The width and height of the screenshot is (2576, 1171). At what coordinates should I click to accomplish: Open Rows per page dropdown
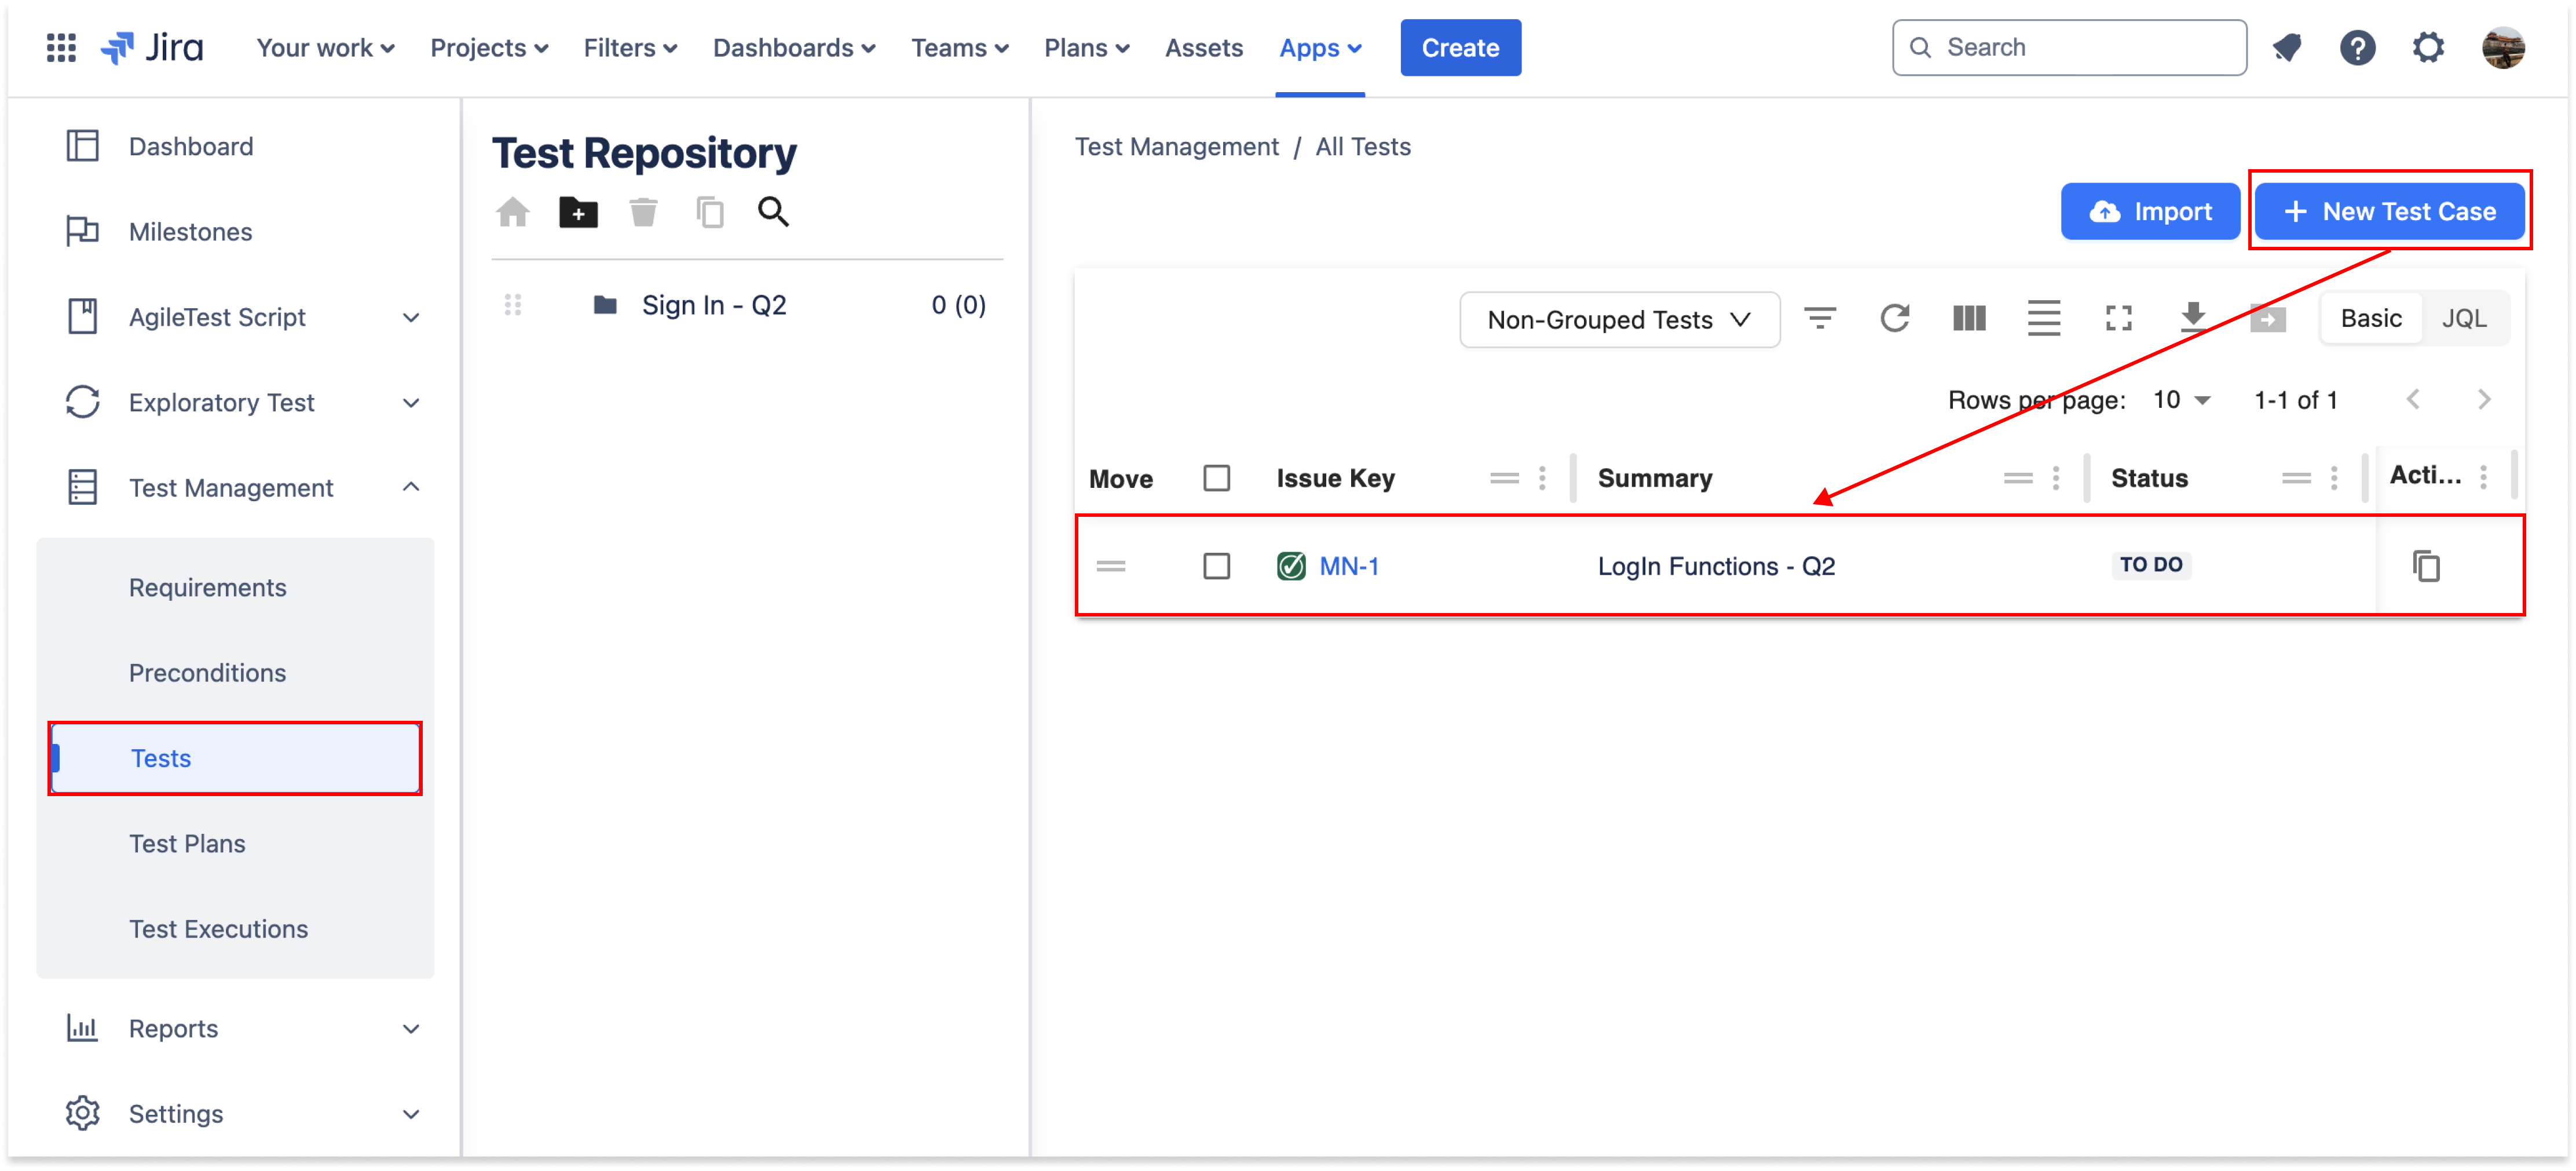click(2181, 400)
